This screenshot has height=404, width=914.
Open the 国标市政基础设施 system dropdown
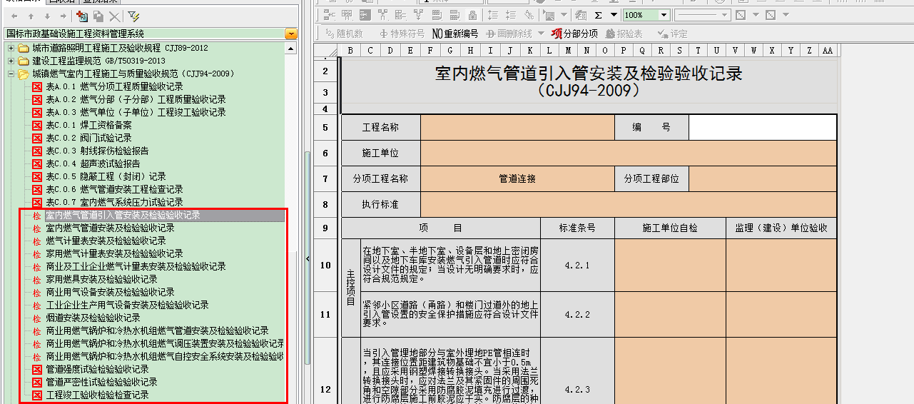(290, 34)
